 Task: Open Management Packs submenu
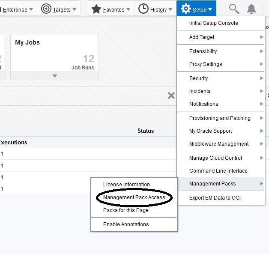pyautogui.click(x=221, y=184)
